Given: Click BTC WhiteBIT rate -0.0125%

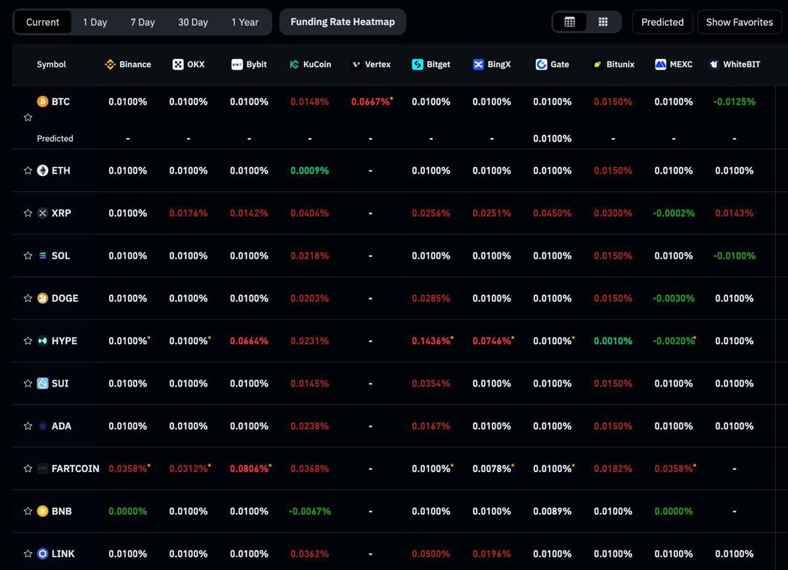Looking at the screenshot, I should pos(734,102).
